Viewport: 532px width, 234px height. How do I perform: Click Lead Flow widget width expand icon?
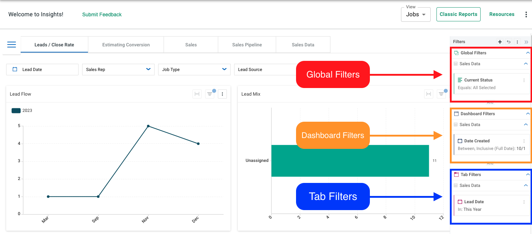click(197, 94)
